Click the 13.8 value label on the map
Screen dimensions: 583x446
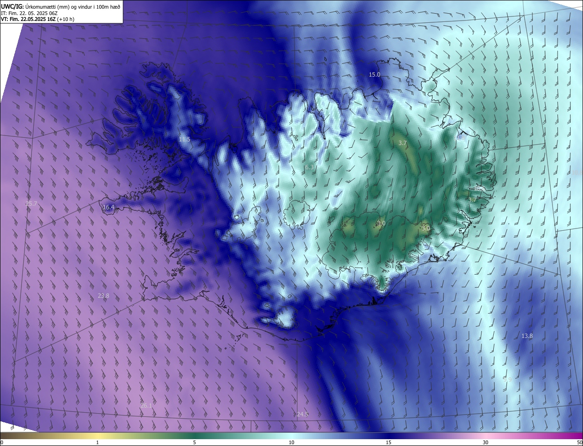click(527, 336)
